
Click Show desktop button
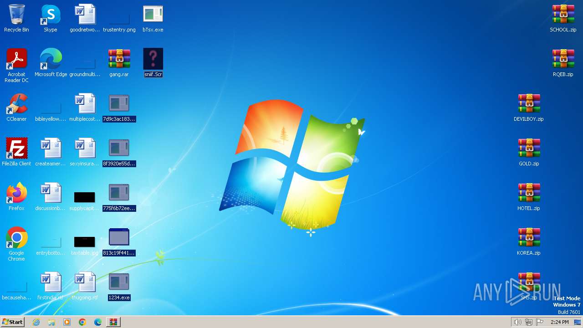(578, 322)
